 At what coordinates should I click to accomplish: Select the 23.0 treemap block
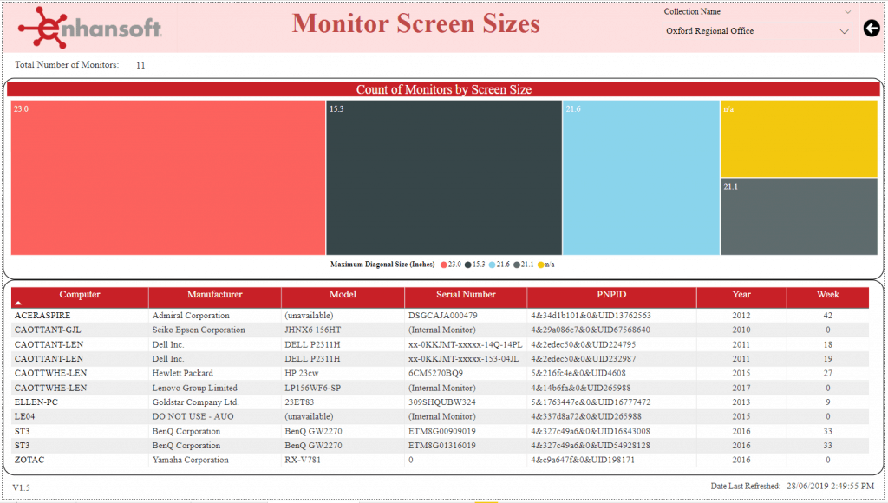tap(168, 177)
